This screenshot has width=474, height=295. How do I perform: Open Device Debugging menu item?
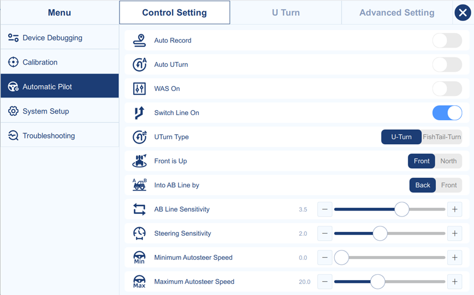click(60, 37)
